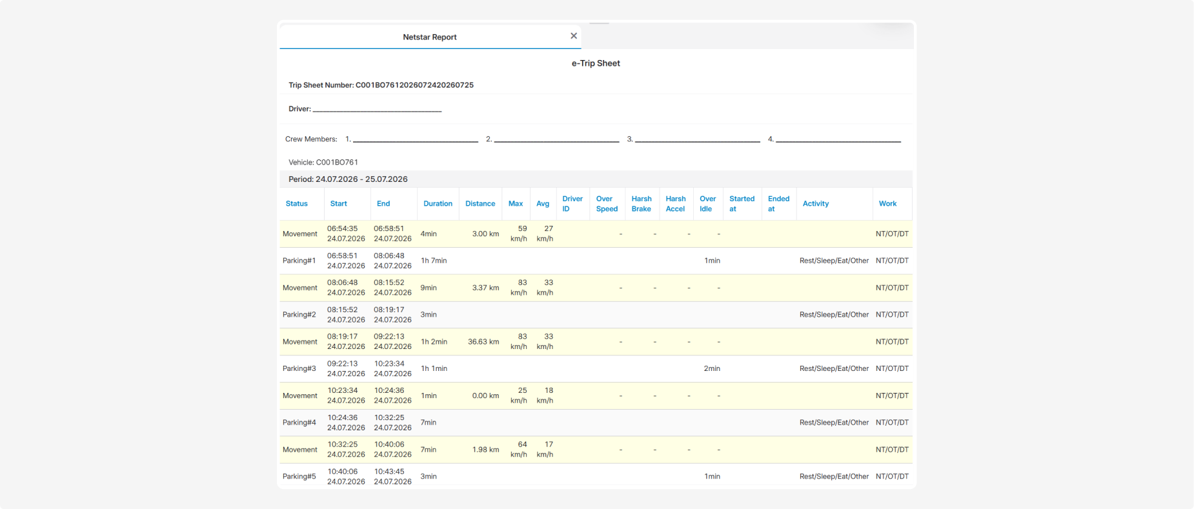Sort by Avg speed column
Screen dimensions: 1194x509
pos(543,204)
